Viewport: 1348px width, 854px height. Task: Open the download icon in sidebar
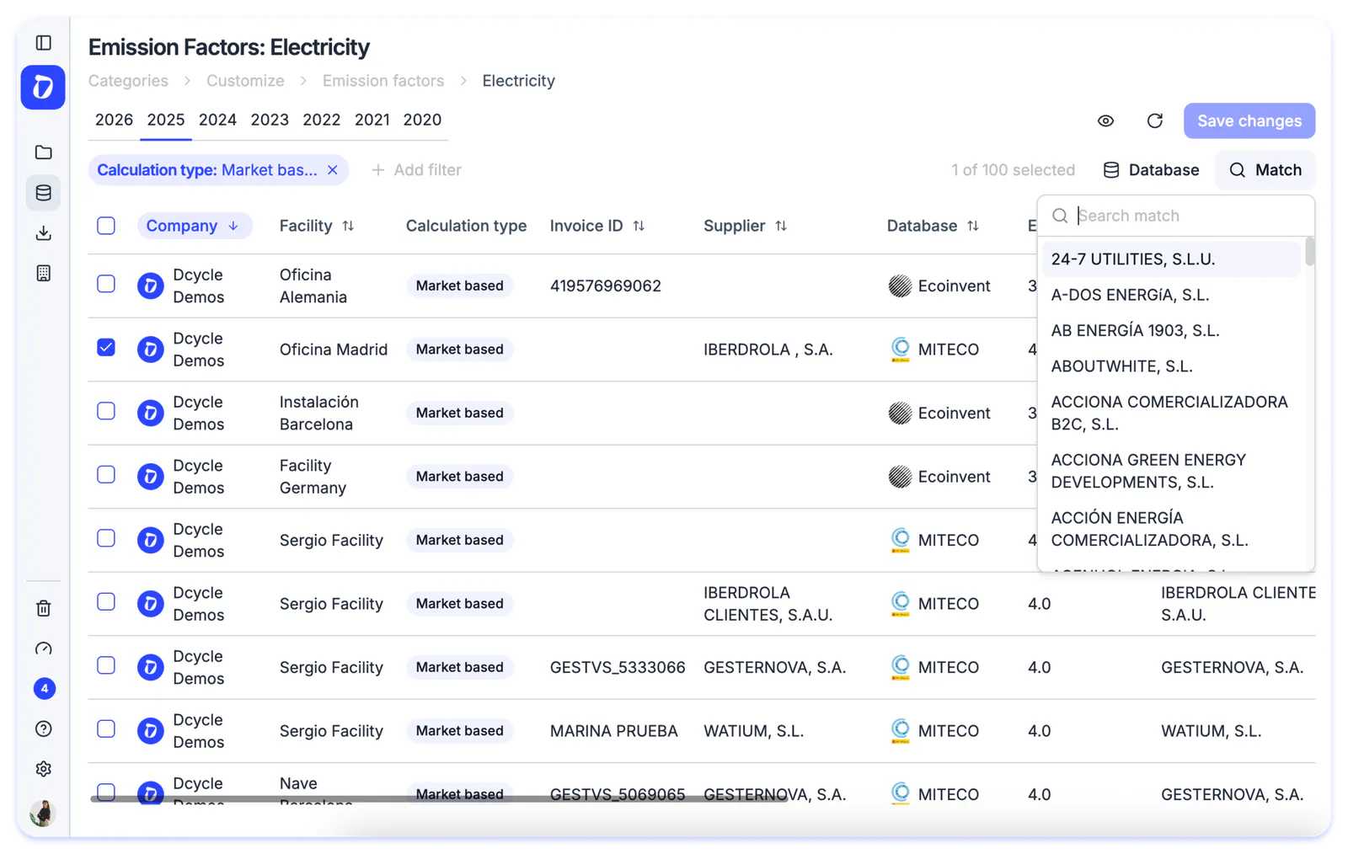43,233
